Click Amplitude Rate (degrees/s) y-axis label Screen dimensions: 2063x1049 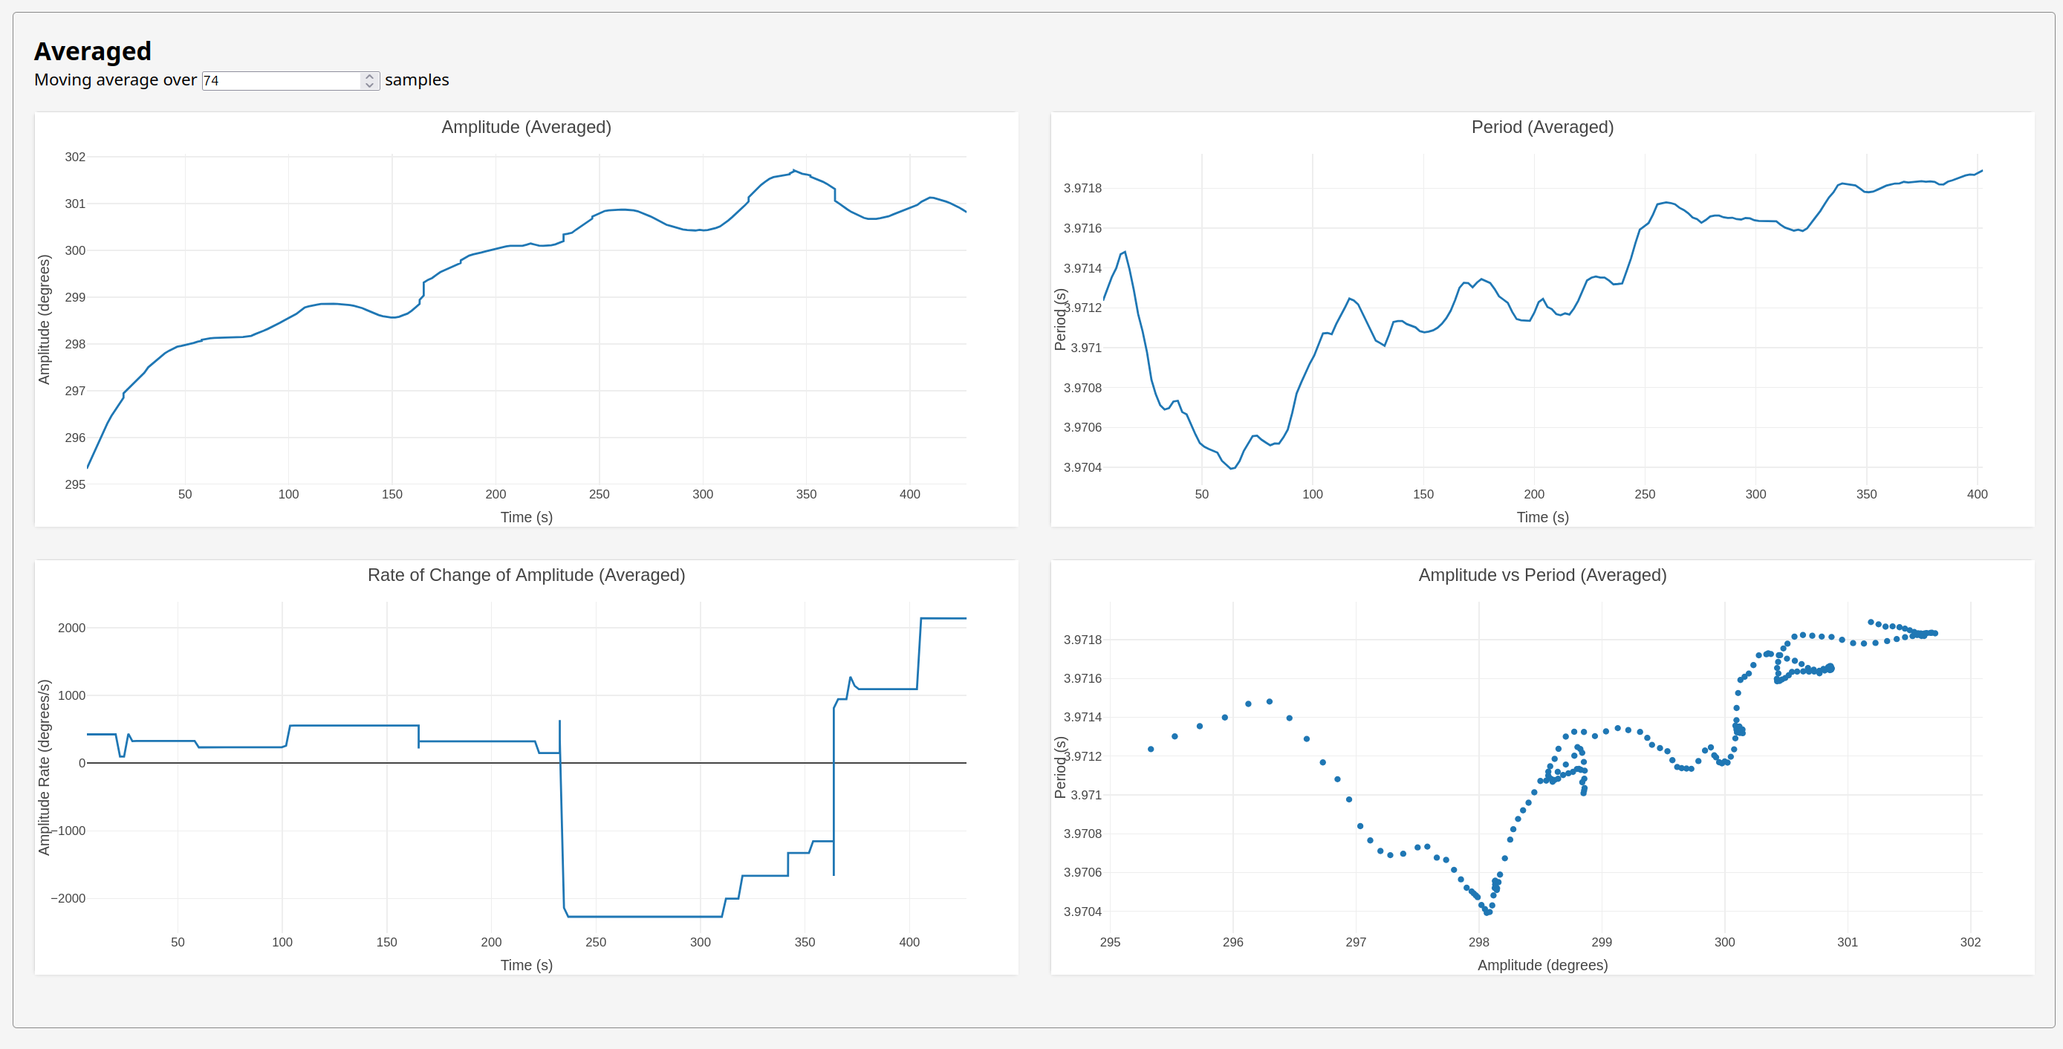point(45,767)
